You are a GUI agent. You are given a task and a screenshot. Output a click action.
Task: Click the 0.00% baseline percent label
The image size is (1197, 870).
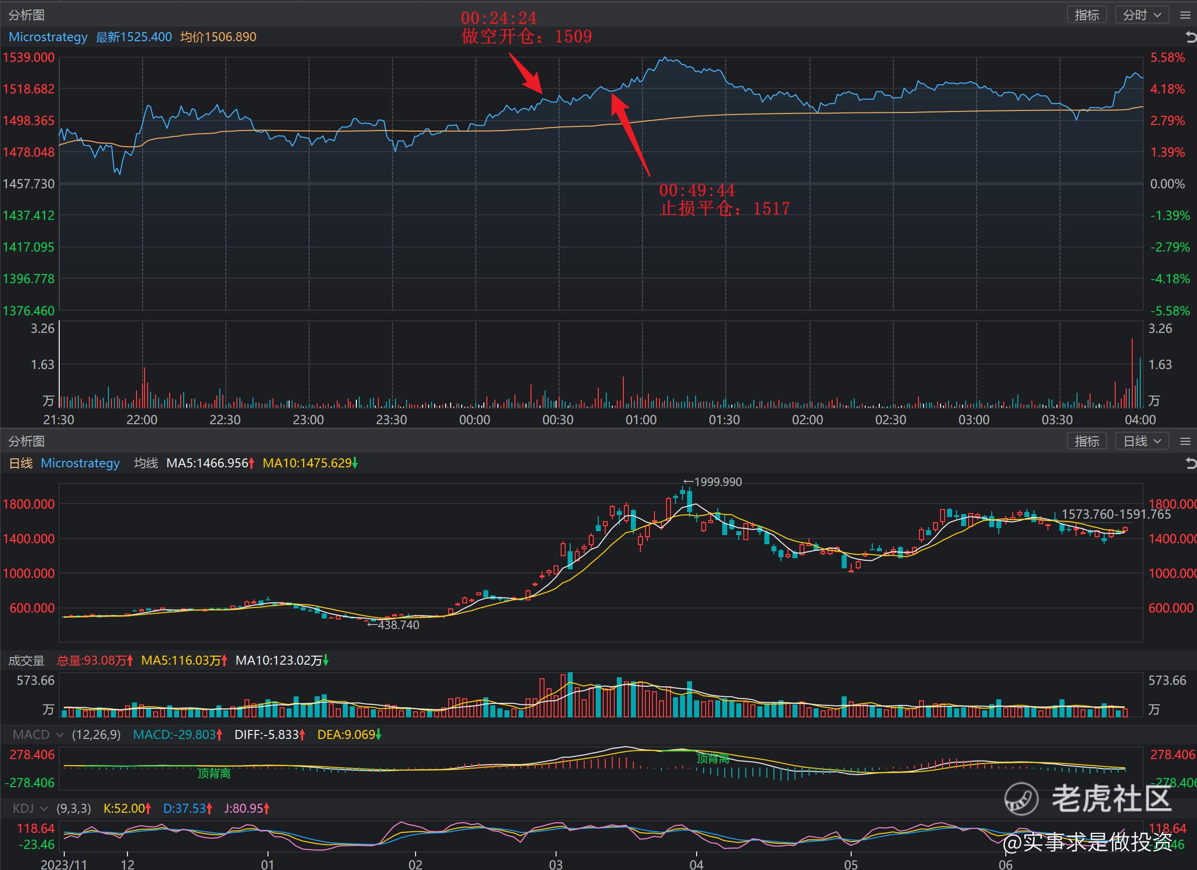point(1167,184)
